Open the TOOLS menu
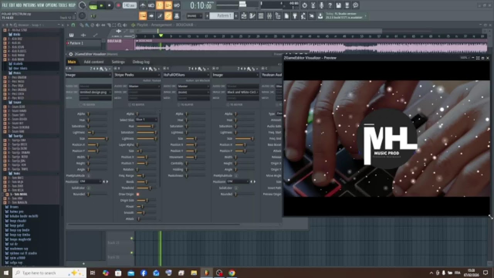The height and width of the screenshot is (278, 494). 63,5
